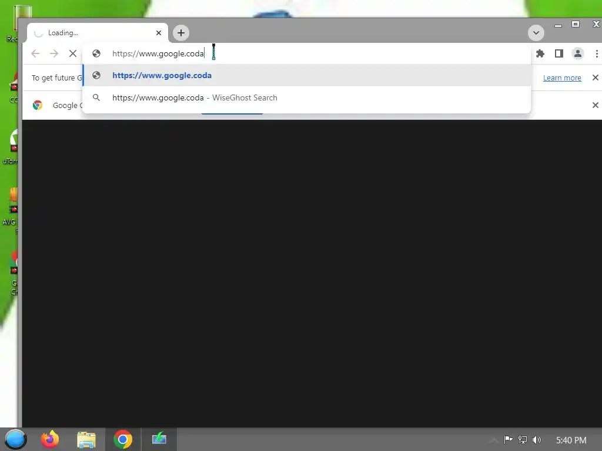Open the volume speaker tray icon
This screenshot has height=451, width=602.
(537, 440)
